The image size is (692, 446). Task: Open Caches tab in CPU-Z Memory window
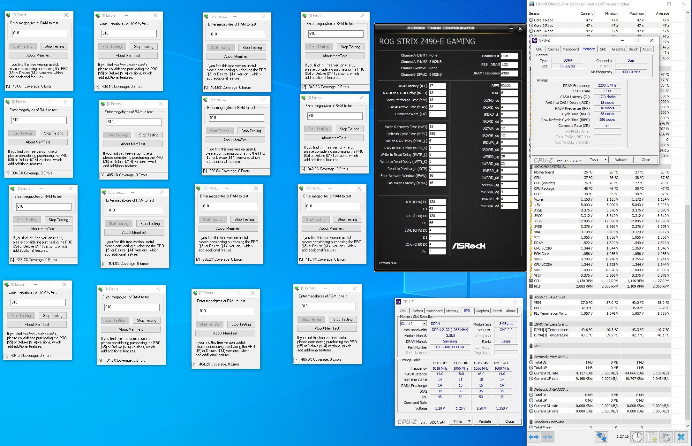[553, 49]
